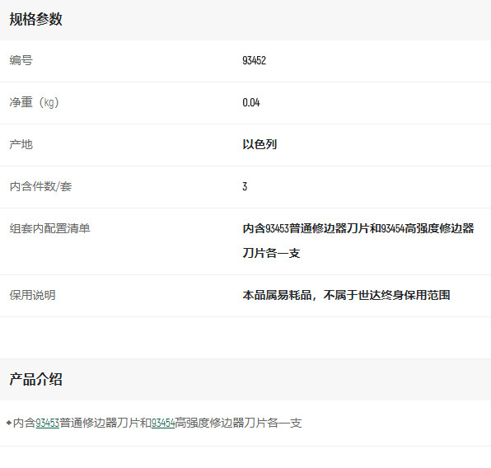Click the warranty note 本品属易耗品 text
Image resolution: width=491 pixels, height=468 pixels.
[x=346, y=295]
